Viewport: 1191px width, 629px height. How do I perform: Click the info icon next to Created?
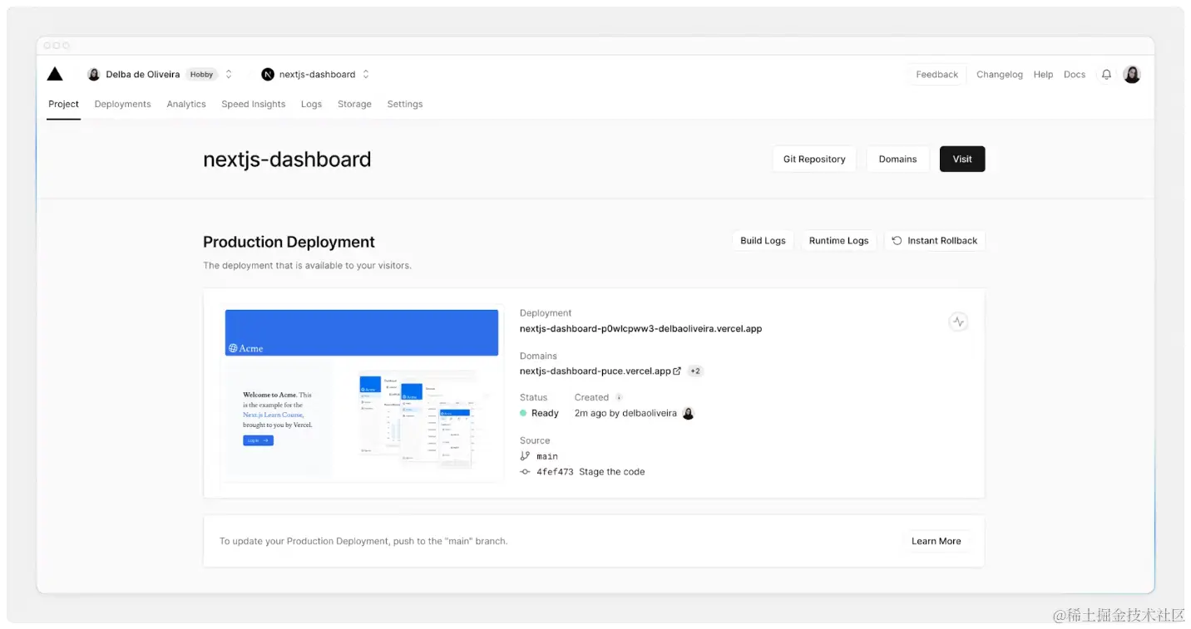tap(619, 397)
